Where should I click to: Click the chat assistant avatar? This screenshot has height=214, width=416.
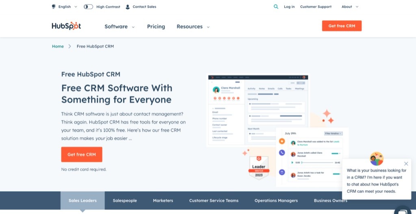pos(377,159)
